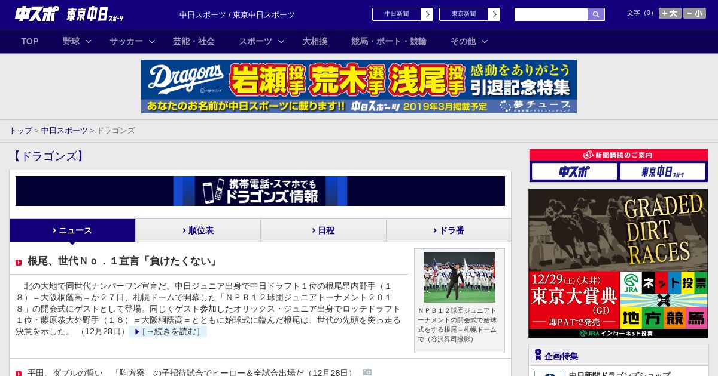Expand the 野球 dropdown chevron

point(89,41)
